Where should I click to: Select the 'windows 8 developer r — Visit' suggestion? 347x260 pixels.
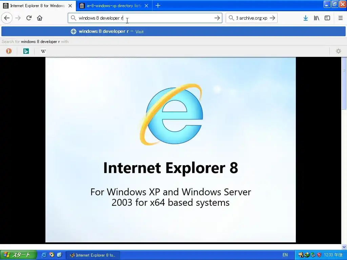point(173,31)
